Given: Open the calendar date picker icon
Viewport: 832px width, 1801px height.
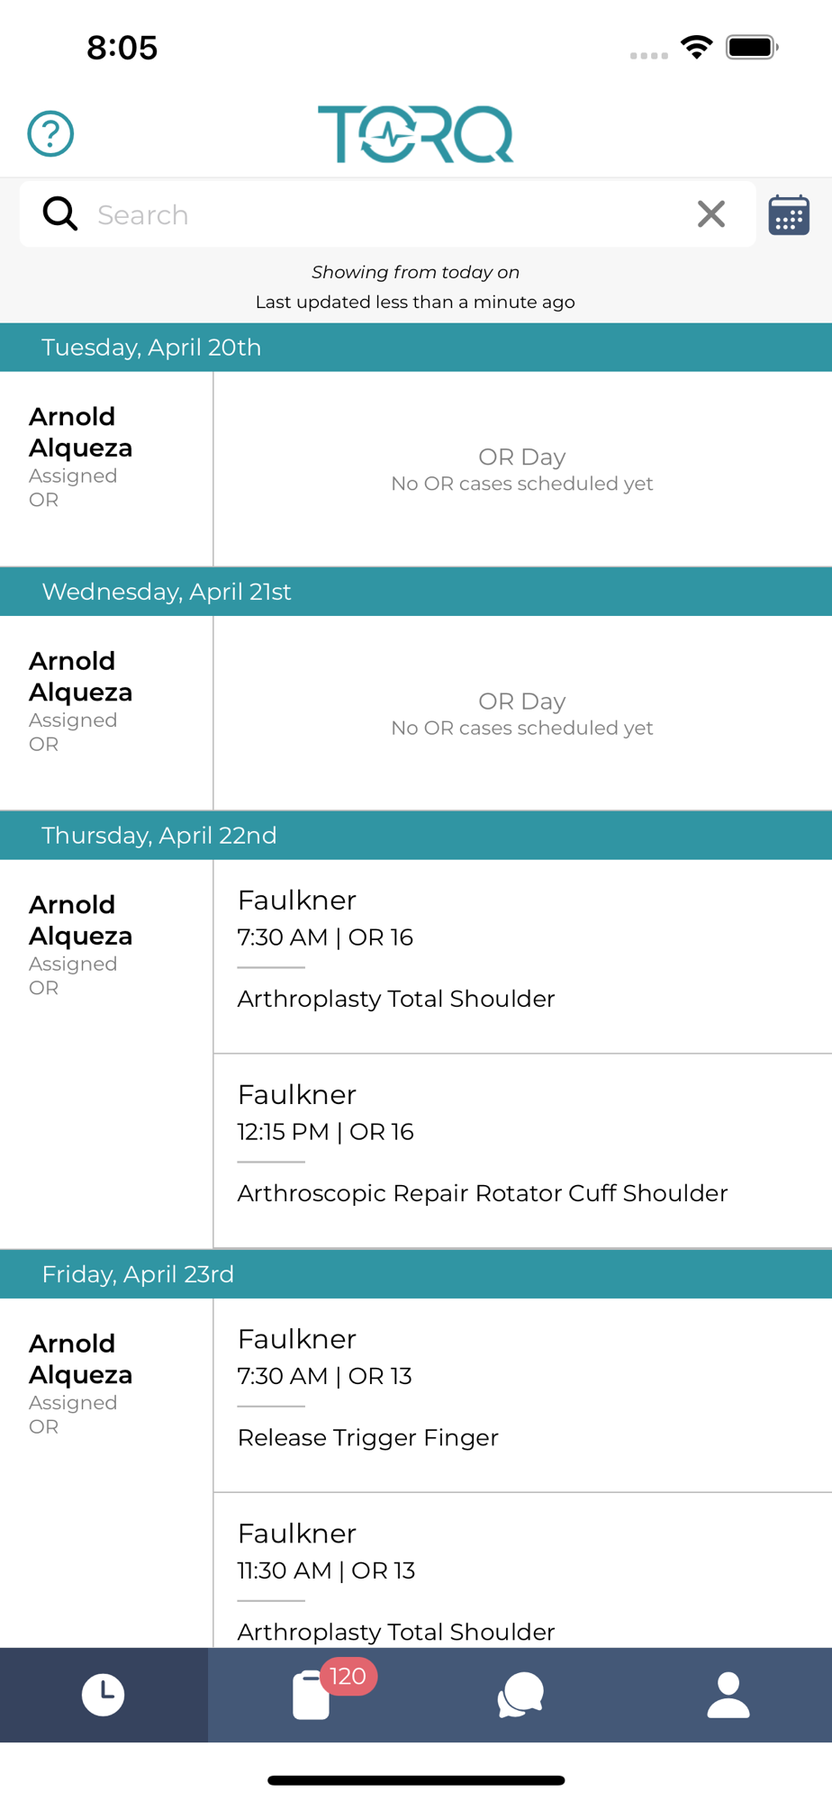Looking at the screenshot, I should point(789,215).
